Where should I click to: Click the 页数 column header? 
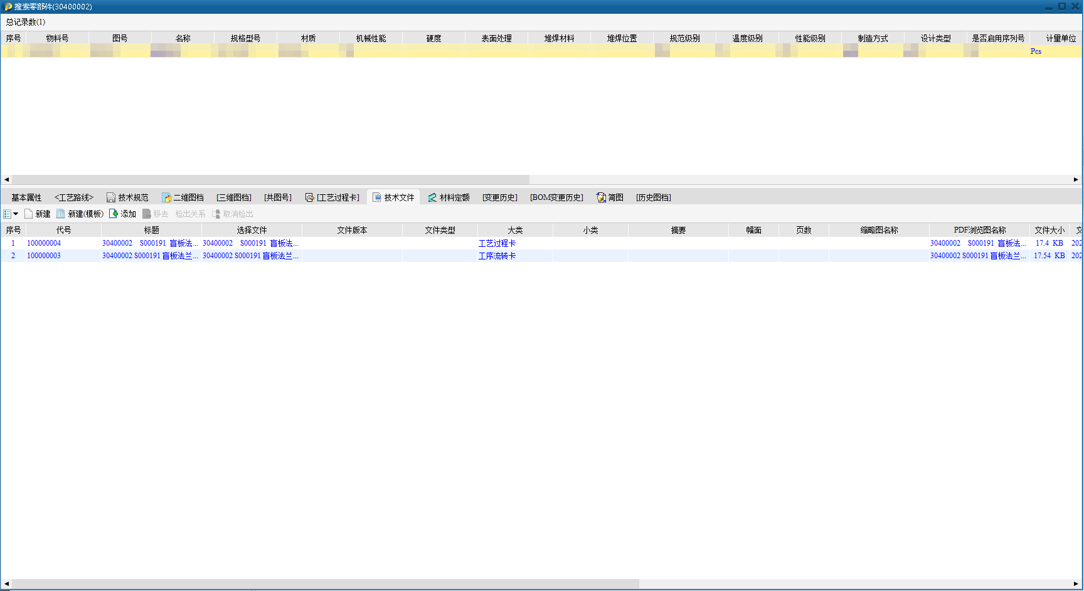click(x=804, y=230)
